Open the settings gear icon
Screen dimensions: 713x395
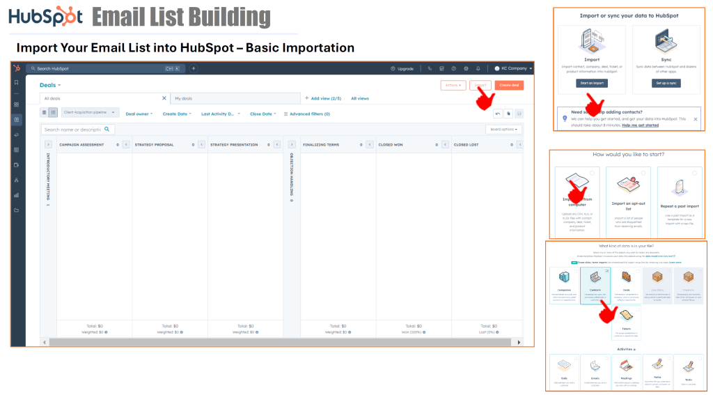(466, 68)
